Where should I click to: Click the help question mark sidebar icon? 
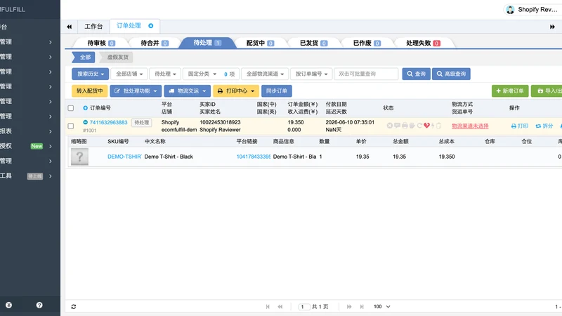click(x=39, y=305)
